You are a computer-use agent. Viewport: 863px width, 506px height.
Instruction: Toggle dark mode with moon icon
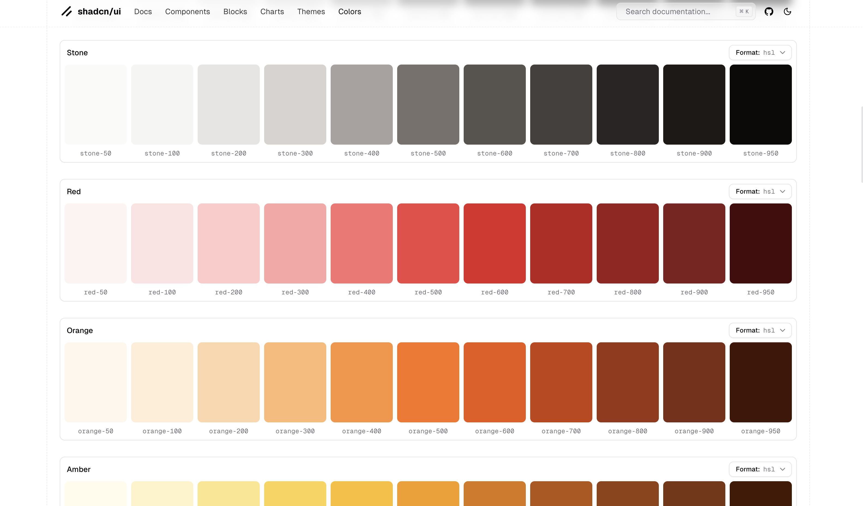point(787,12)
